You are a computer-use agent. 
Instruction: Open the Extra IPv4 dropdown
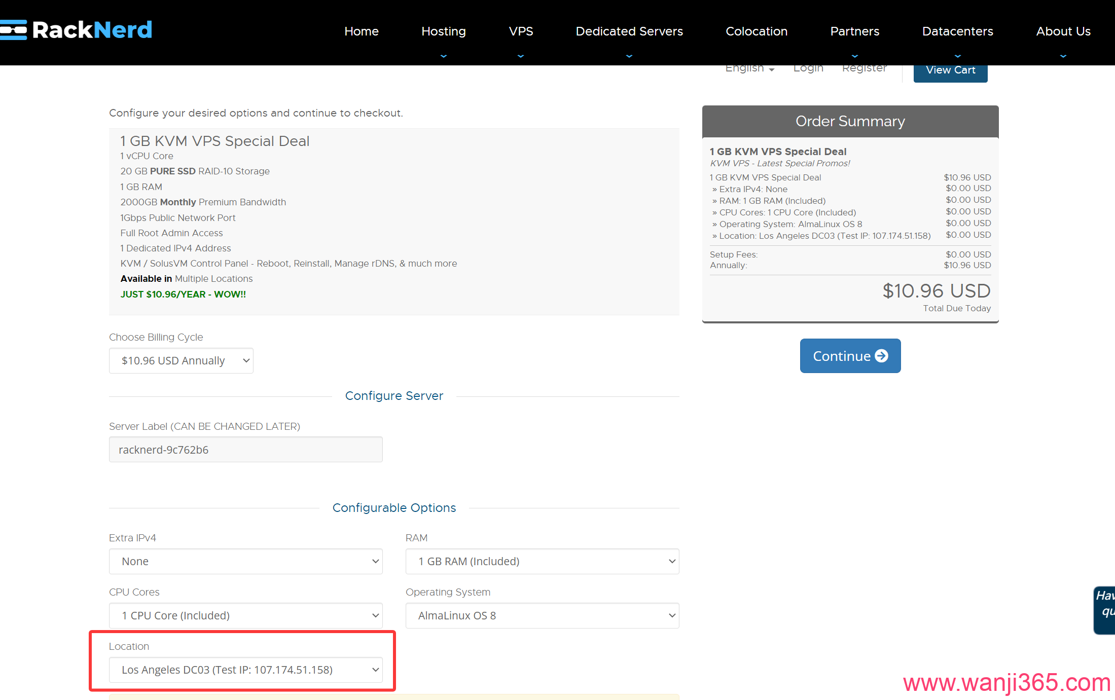pos(246,561)
